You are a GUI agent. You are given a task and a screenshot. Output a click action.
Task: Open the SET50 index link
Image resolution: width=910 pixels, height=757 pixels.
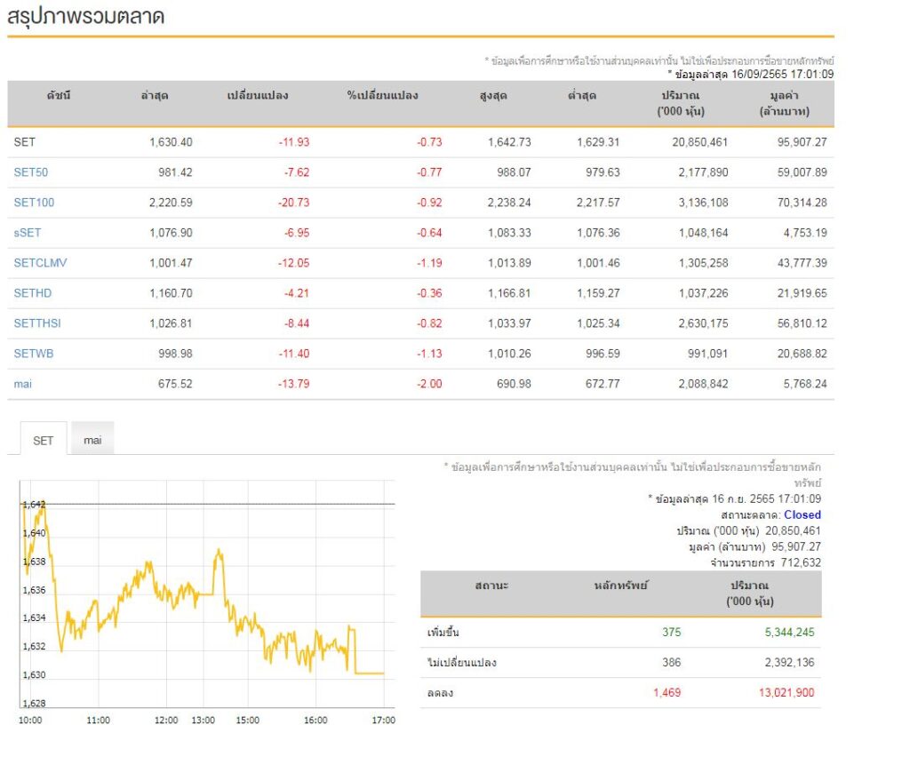point(30,172)
